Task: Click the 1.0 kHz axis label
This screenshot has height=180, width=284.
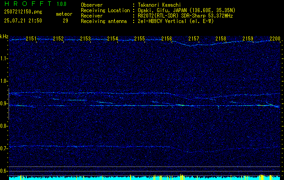Action: tap(4, 81)
